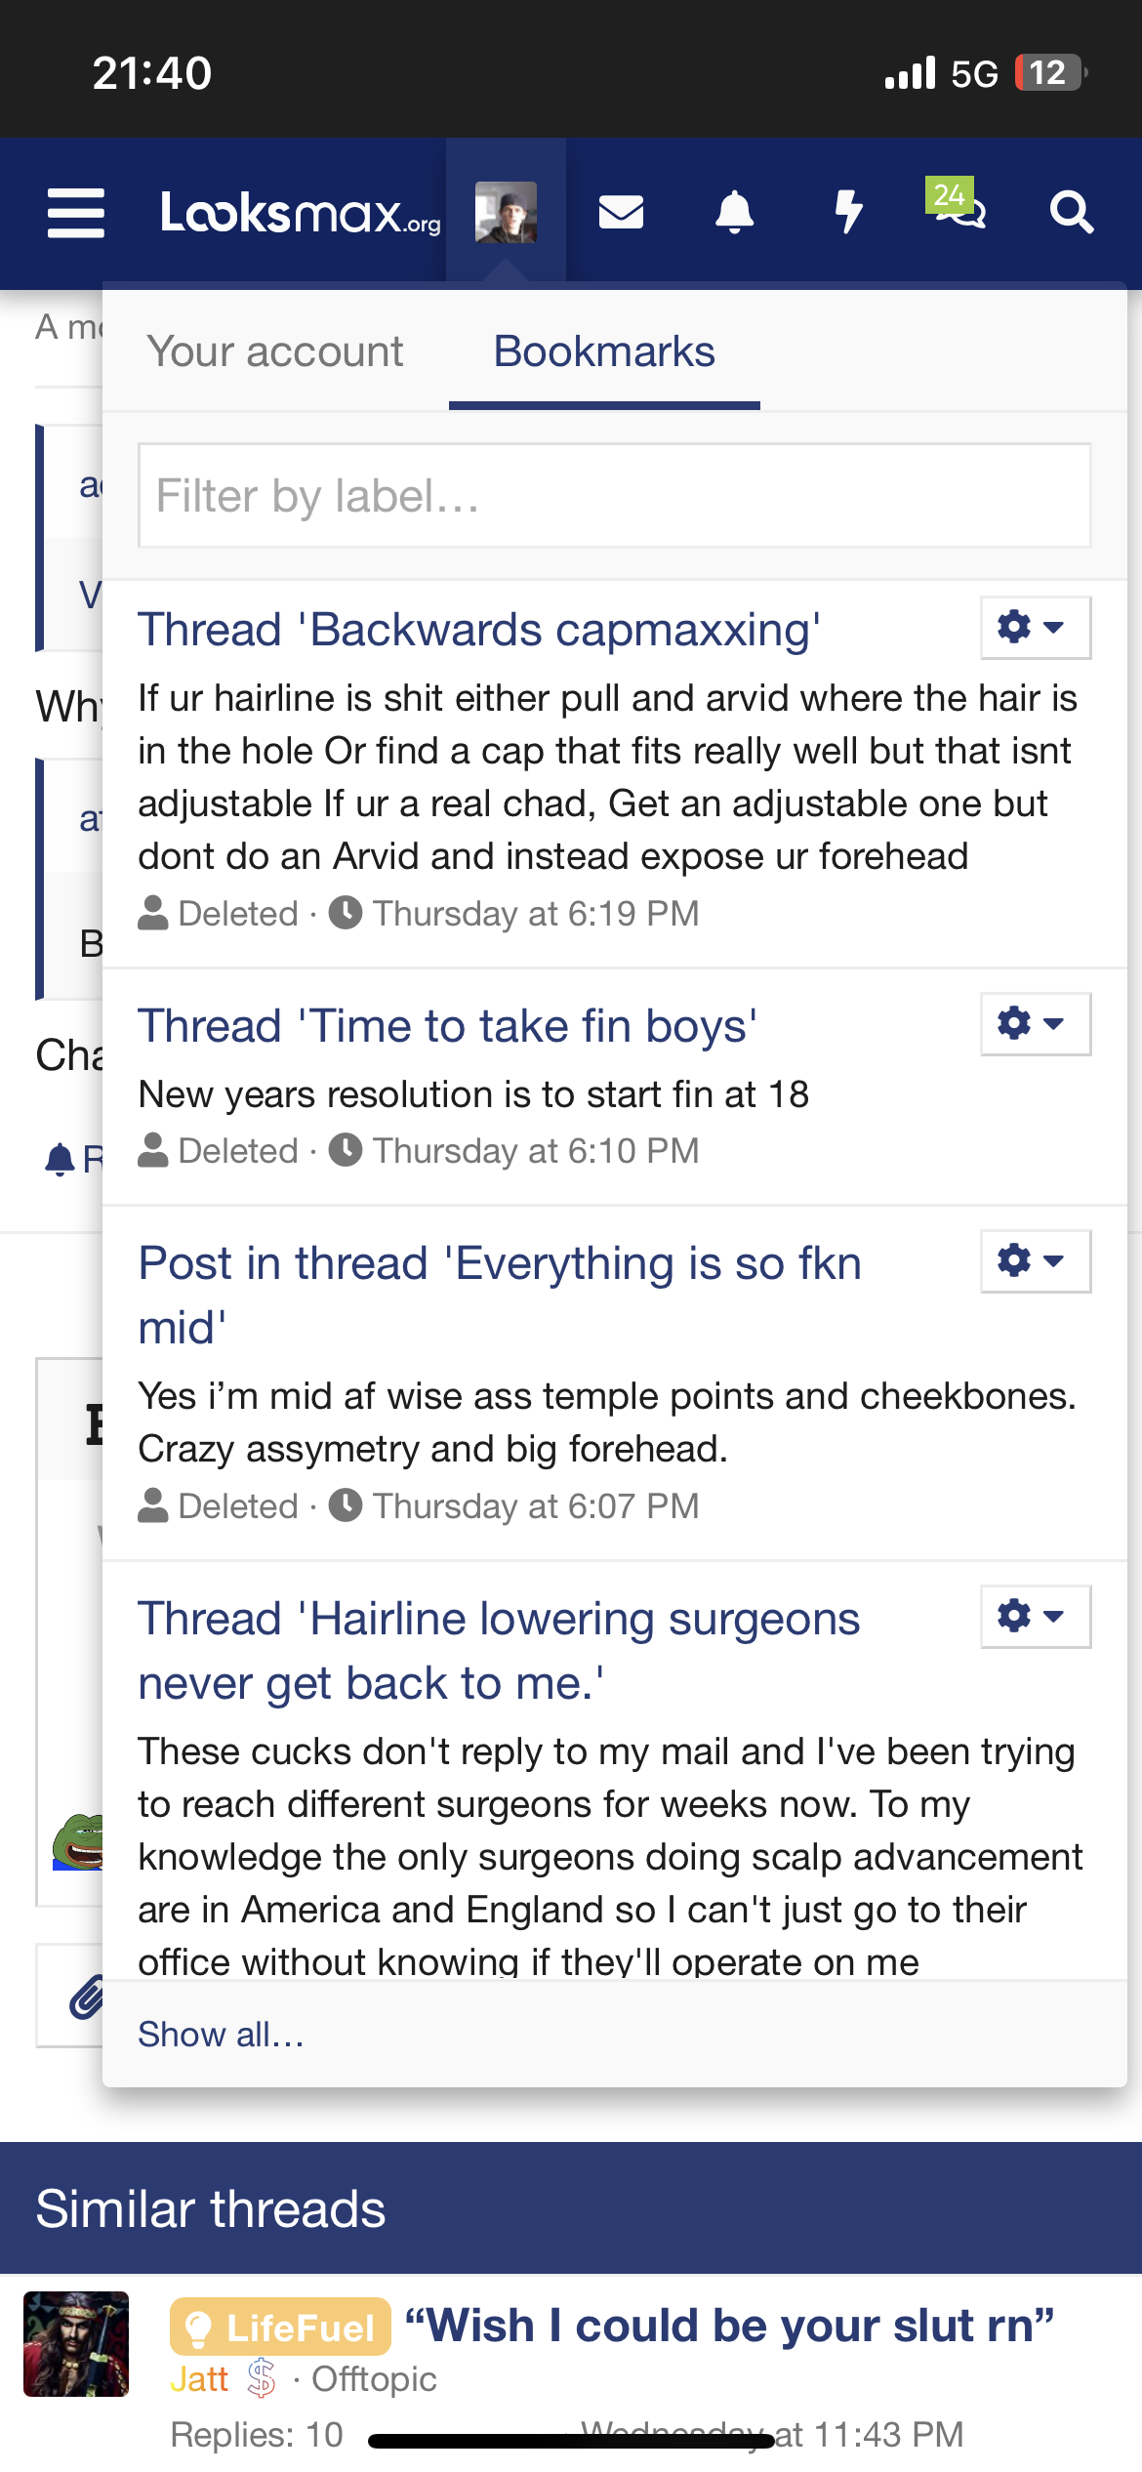Viewport: 1142px width, 2472px height.
Task: Open the bell alerts icon in header
Action: point(735,212)
